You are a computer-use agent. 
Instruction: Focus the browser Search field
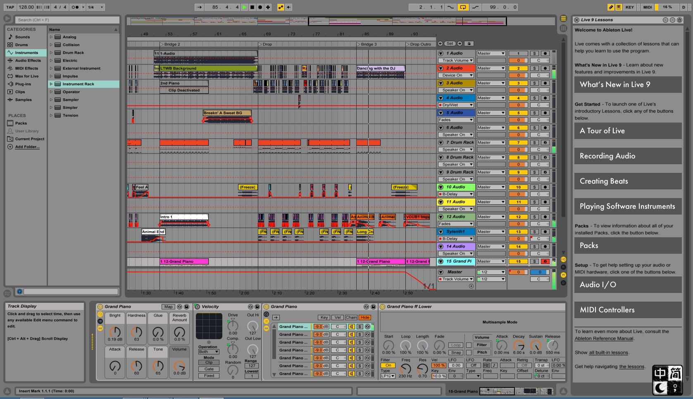coord(67,20)
